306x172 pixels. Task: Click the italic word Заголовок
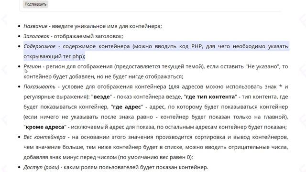[x=36, y=36]
